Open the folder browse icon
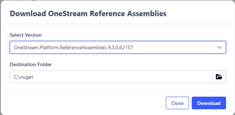The height and width of the screenshot is (115, 235). (x=219, y=77)
